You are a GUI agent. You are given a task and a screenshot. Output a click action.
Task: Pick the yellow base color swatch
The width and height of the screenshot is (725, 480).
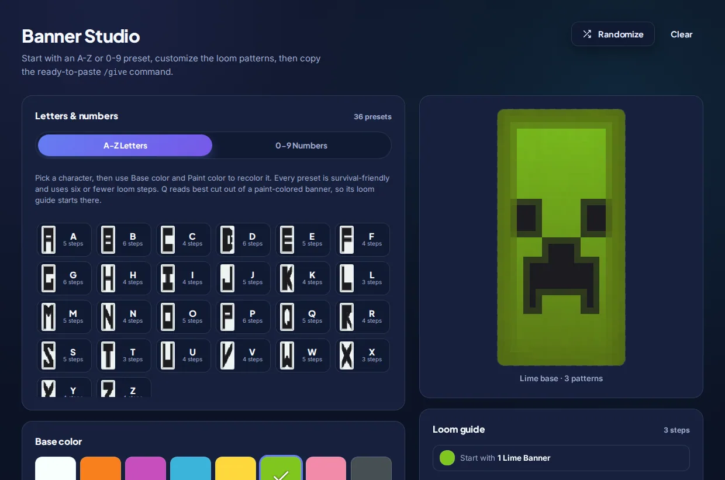(x=236, y=468)
